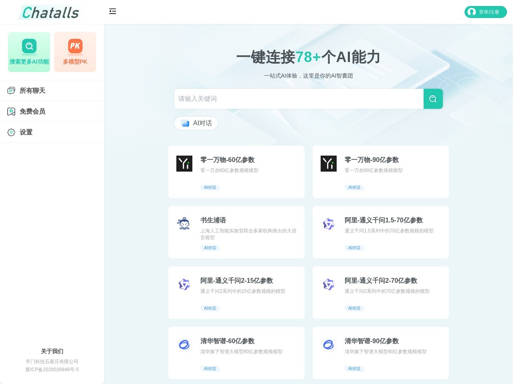The image size is (513, 384).
Task: Open the 阿里-通义千问2-15亿参数 model card
Action: click(236, 292)
